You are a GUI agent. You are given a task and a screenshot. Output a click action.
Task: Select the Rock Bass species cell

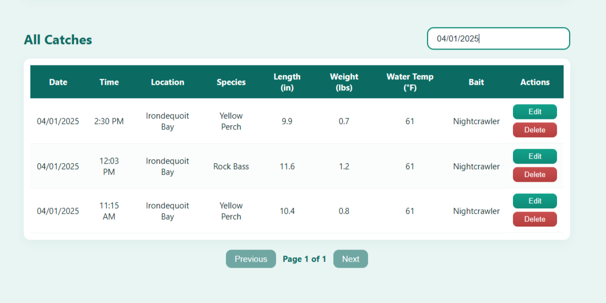[231, 166]
